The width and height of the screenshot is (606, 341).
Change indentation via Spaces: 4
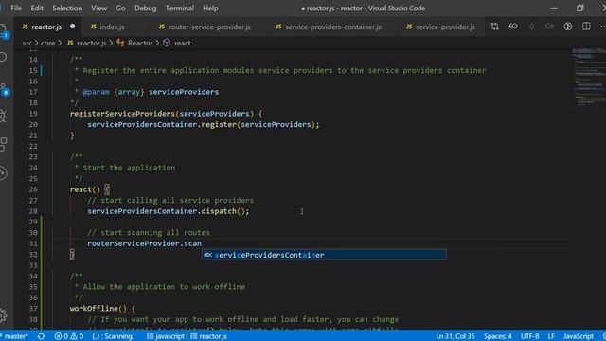click(498, 336)
